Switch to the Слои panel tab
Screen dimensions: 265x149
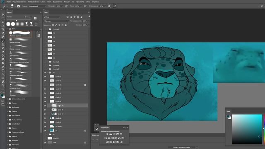pyautogui.click(x=46, y=12)
